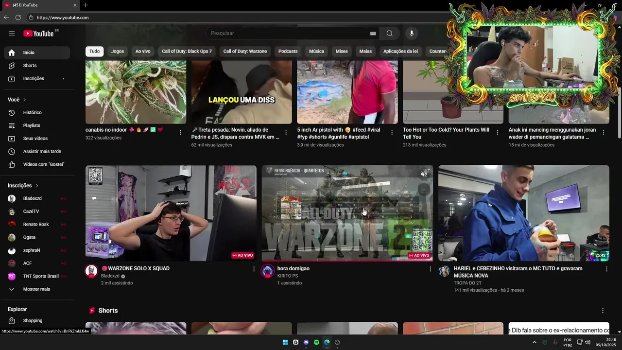The image size is (622, 350).
Task: Open options for the bora domigao stream
Action: [430, 269]
